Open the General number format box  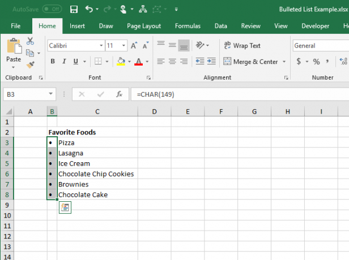point(321,46)
